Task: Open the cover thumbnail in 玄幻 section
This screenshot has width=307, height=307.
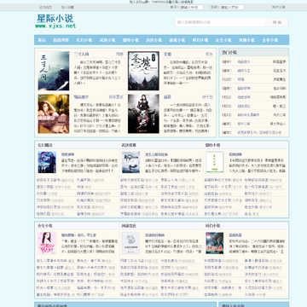Action: (47, 162)
